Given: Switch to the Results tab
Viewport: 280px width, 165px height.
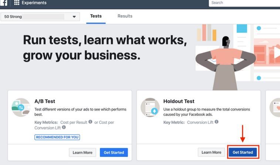Looking at the screenshot, I should tap(125, 16).
